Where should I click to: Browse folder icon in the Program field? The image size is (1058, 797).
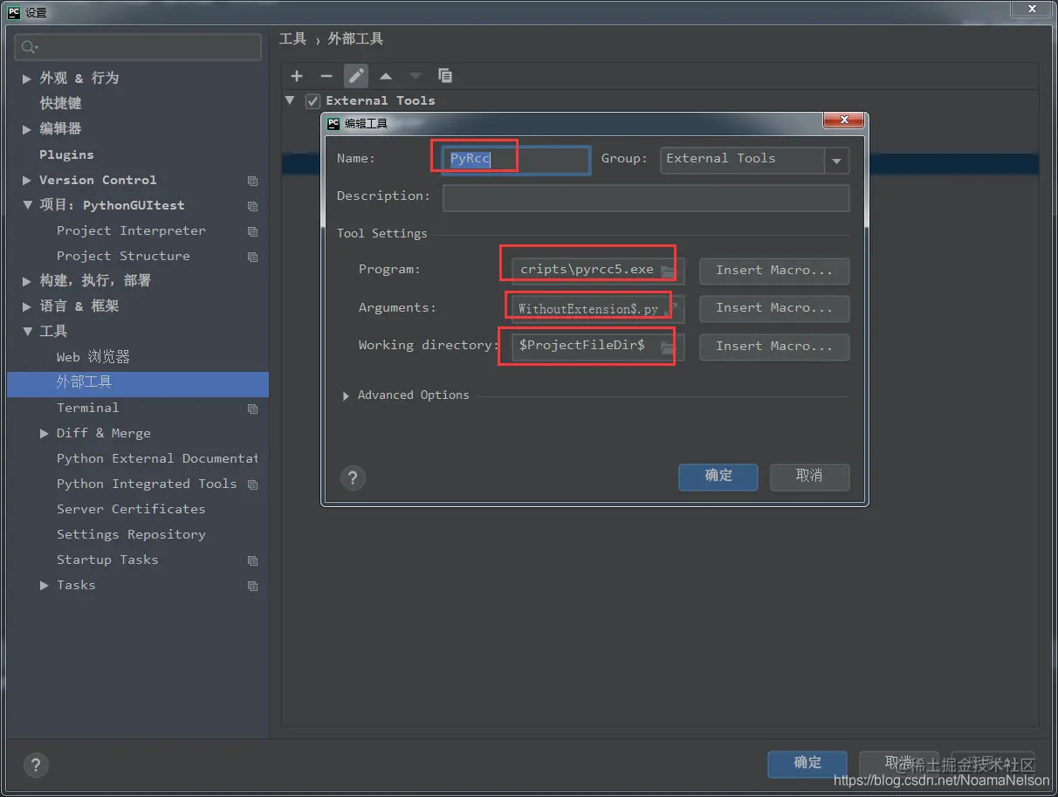[x=668, y=271]
